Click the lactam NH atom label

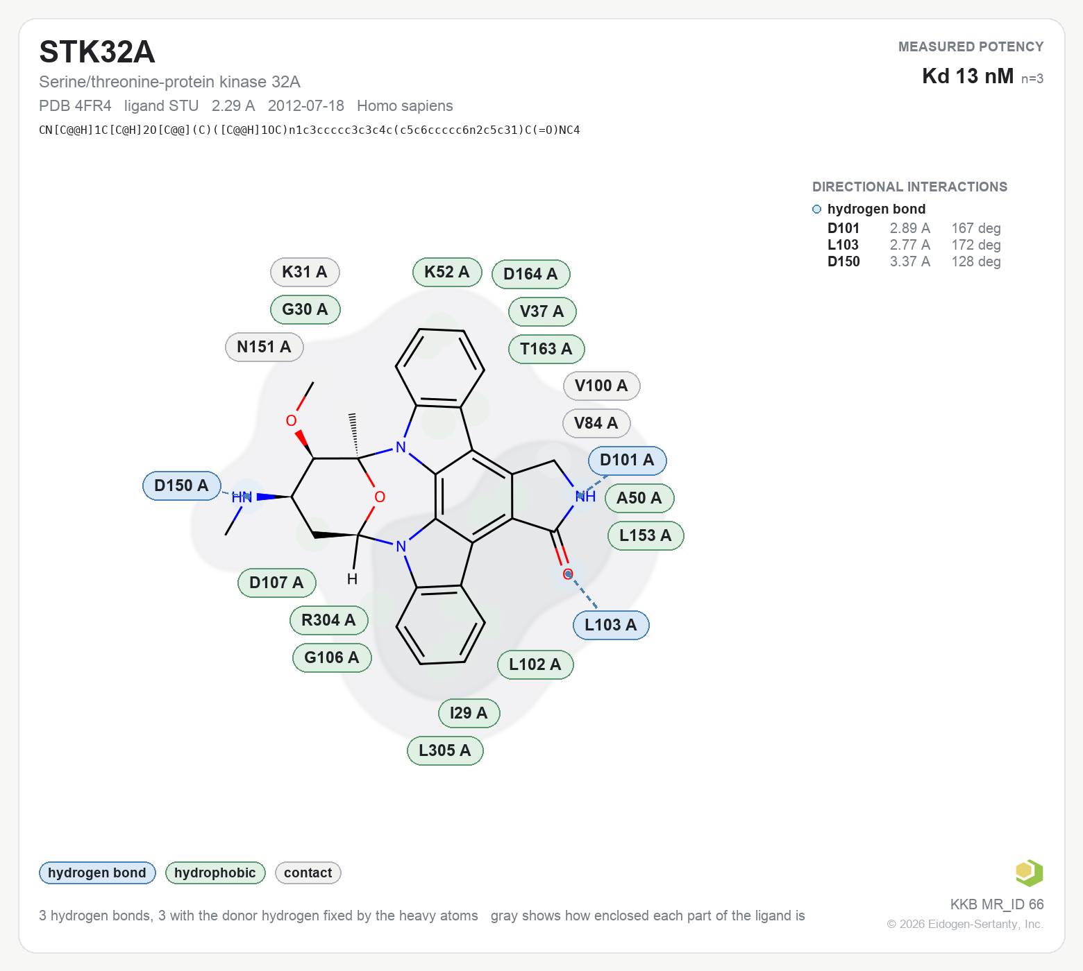pos(585,497)
